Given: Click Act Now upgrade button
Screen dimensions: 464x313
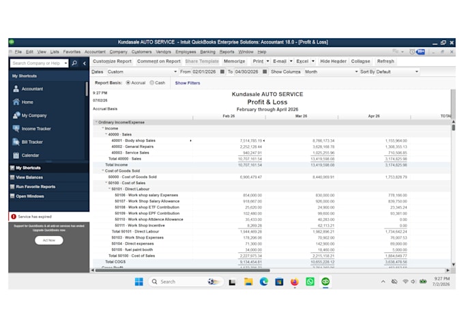Looking at the screenshot, I should [x=49, y=240].
